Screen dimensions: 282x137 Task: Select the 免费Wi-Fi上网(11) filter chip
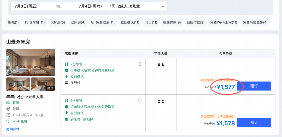point(224,22)
